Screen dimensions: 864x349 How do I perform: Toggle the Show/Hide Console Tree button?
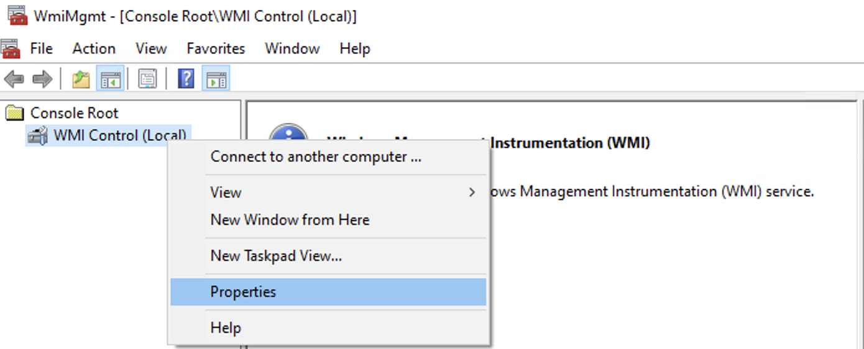(111, 79)
